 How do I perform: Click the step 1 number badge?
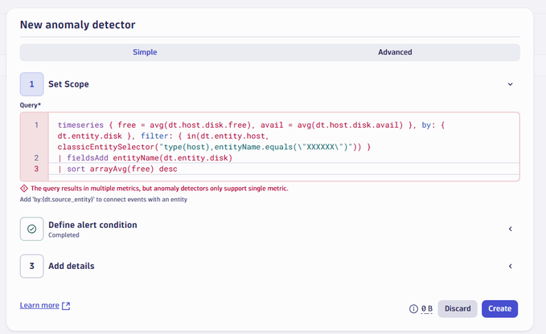(31, 84)
